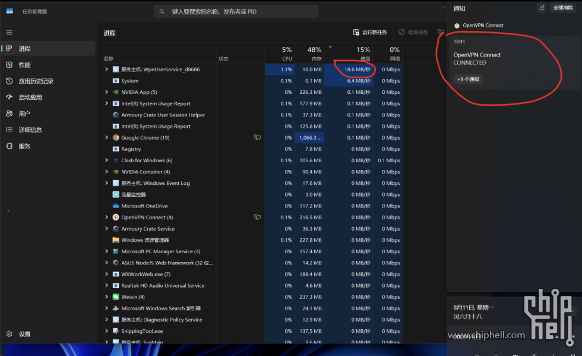582x356 pixels.
Task: Expand the OpenVPN Connect (4) process group
Action: [x=106, y=217]
